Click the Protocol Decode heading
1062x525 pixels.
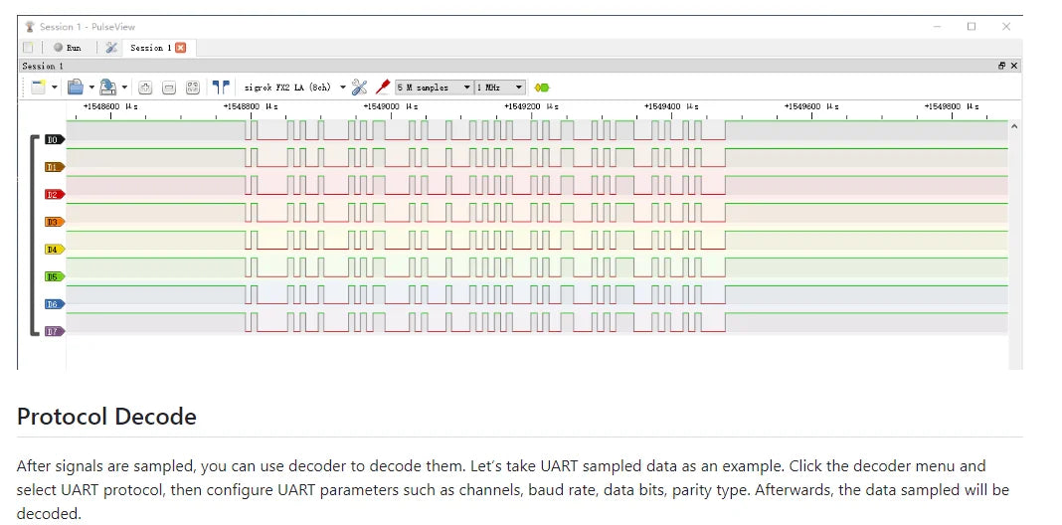tap(106, 416)
